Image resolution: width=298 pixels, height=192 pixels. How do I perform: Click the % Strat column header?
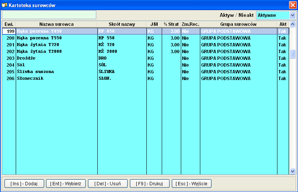click(171, 24)
